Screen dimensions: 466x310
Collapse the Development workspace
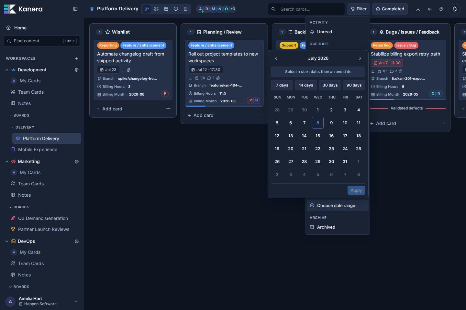7,70
